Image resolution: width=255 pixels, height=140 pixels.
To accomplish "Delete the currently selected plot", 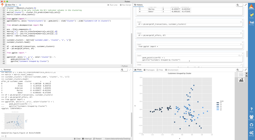I will tap(247, 73).
